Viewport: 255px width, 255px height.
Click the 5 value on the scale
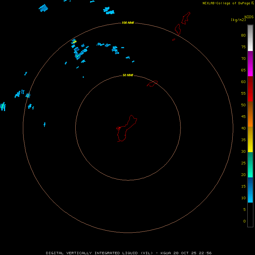(x=245, y=210)
